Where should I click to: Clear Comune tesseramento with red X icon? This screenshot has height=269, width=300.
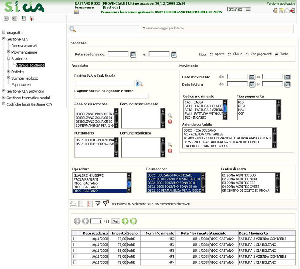pos(170,122)
